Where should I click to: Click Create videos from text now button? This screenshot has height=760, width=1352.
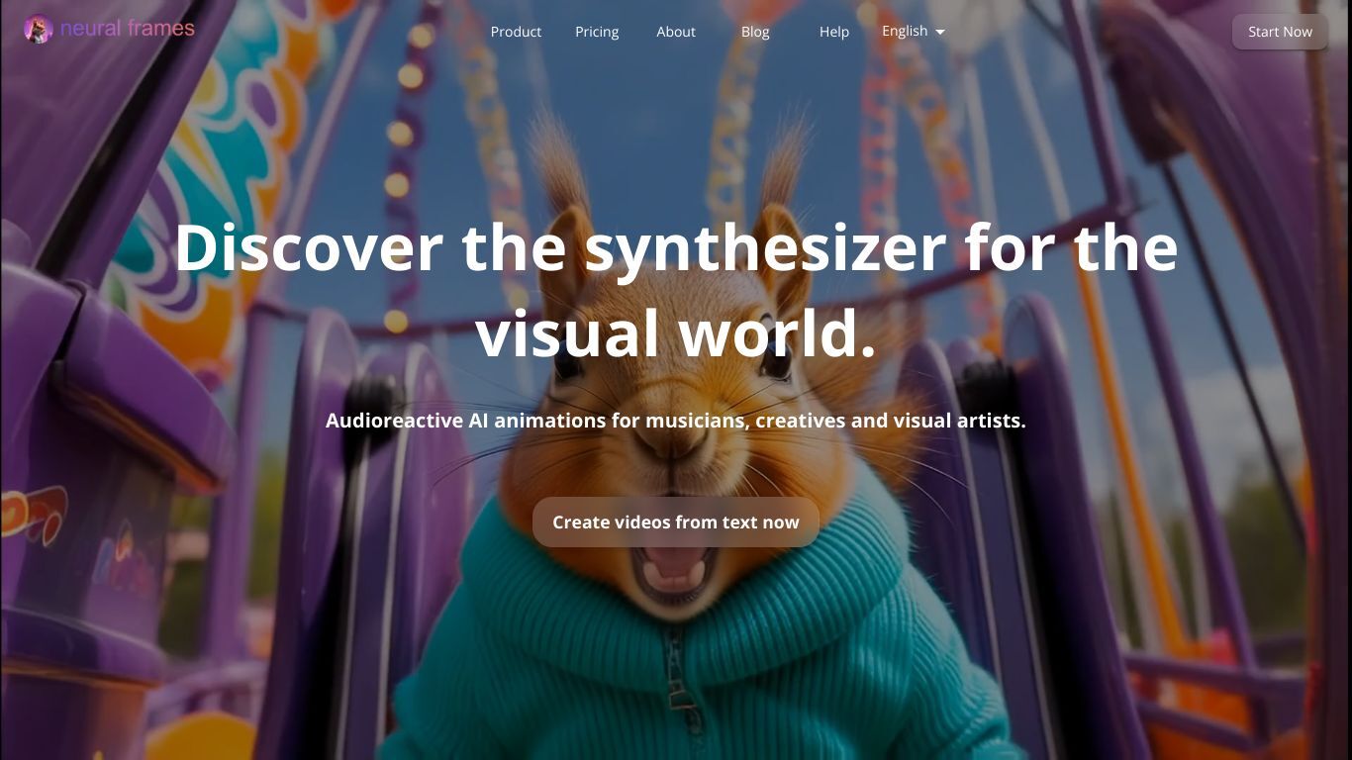676,522
